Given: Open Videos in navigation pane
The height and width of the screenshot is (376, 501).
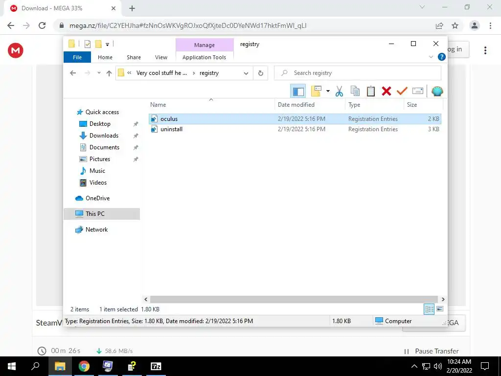Looking at the screenshot, I should click(x=98, y=183).
